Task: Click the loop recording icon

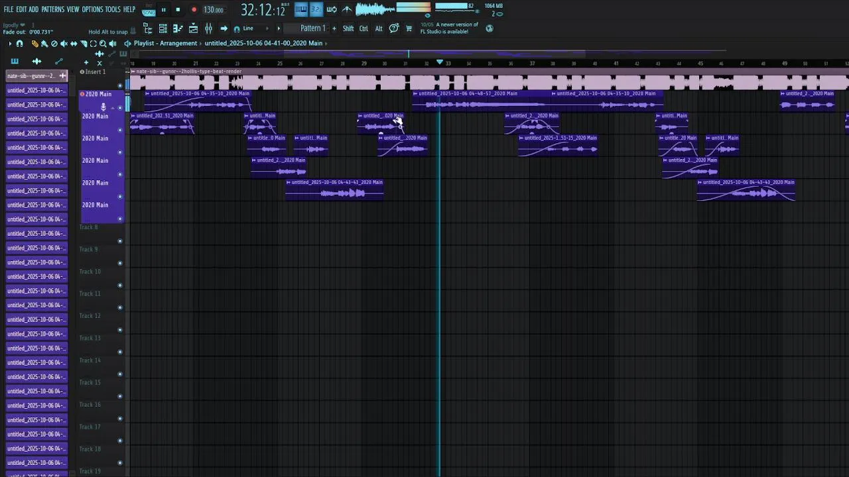Action: click(332, 9)
